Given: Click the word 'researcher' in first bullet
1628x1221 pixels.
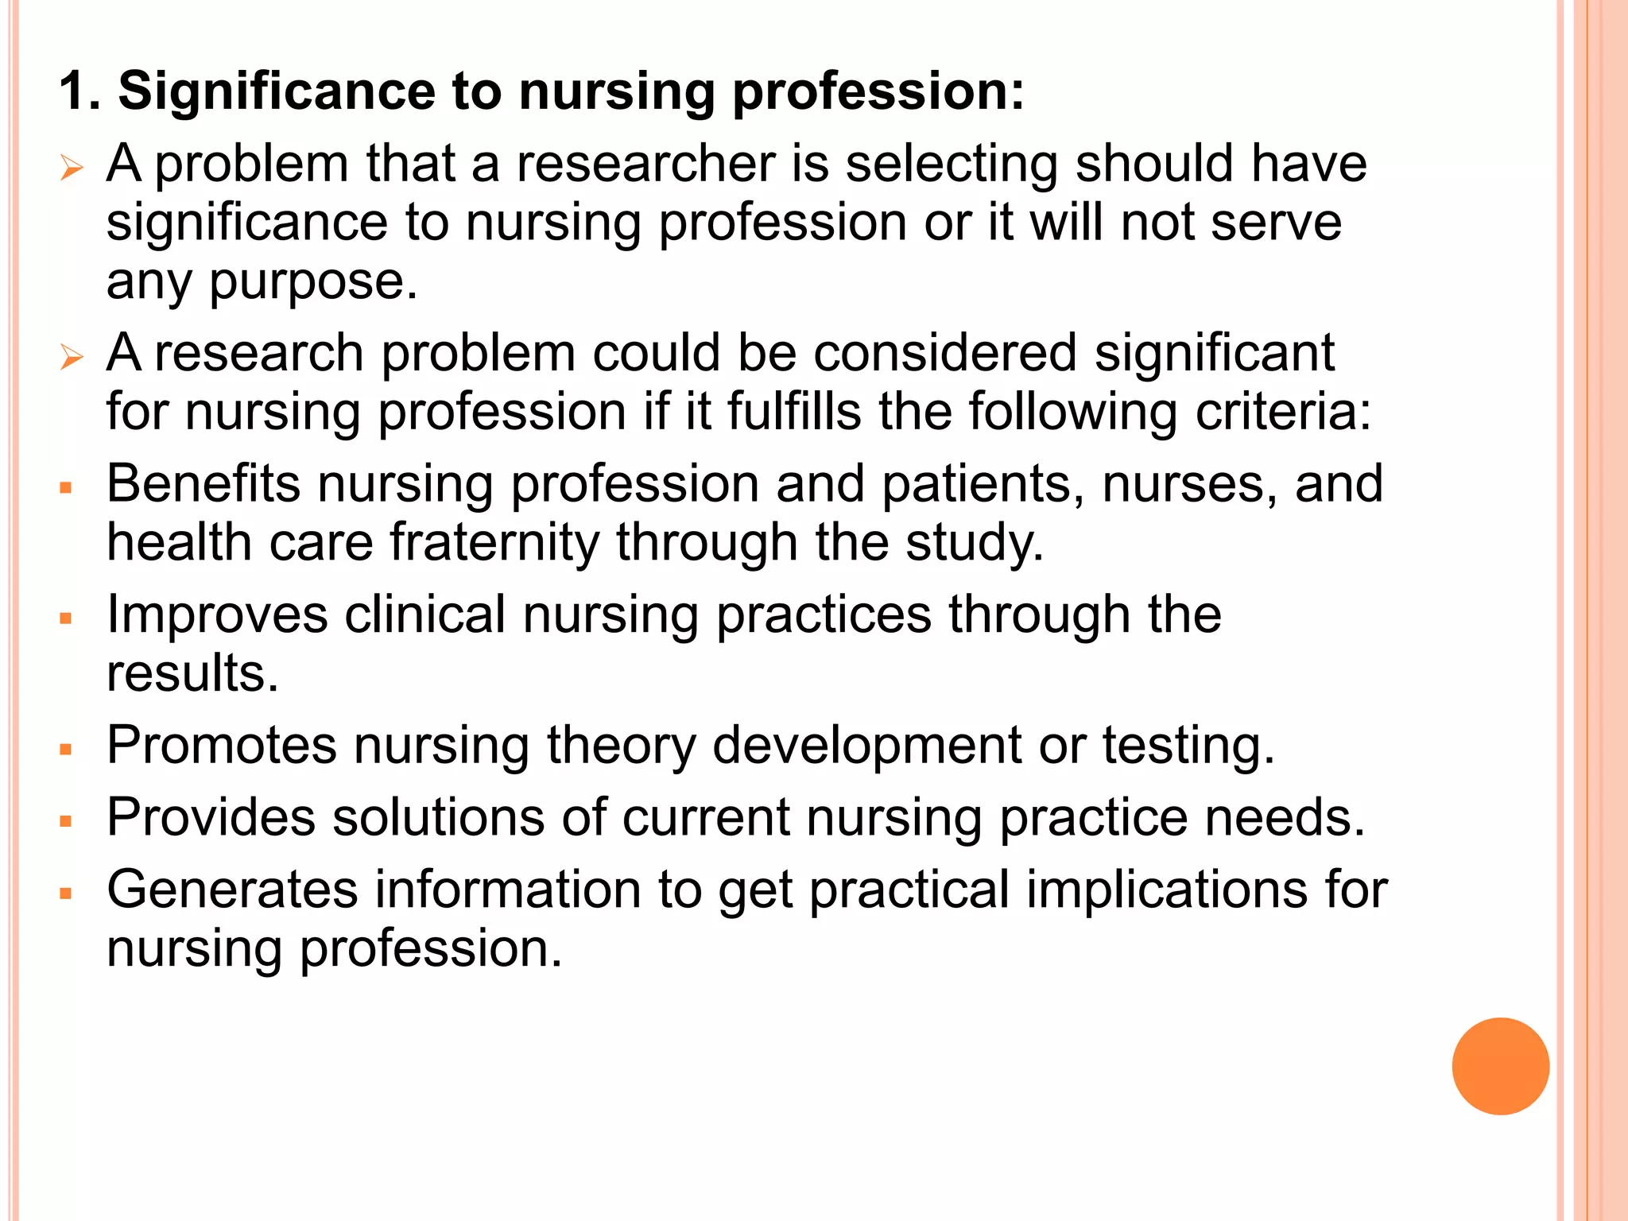Looking at the screenshot, I should (645, 164).
